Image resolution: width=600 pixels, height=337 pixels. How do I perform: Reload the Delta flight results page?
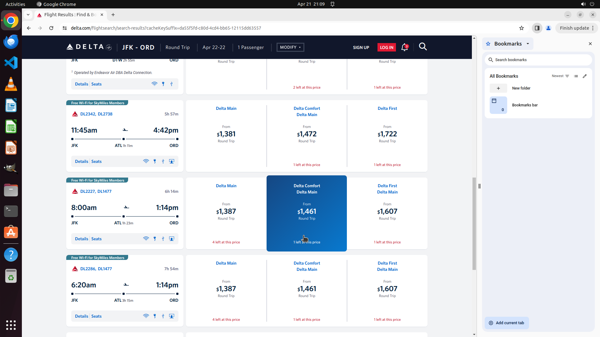point(51,28)
